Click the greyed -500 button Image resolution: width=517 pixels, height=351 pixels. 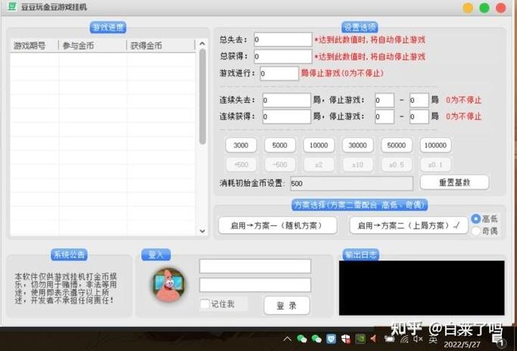click(x=280, y=164)
